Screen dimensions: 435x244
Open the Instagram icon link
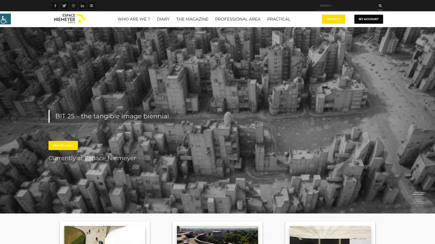coord(73,6)
